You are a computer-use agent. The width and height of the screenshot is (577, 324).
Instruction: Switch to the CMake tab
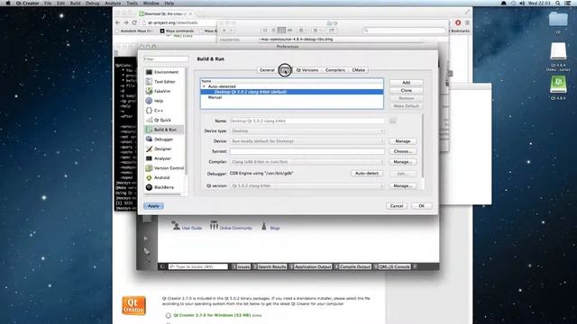(359, 70)
